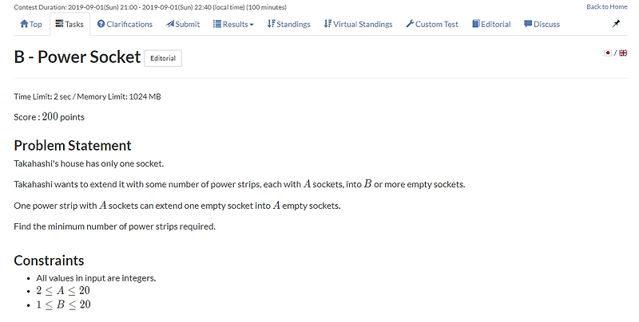639x322 pixels.
Task: Open the Virtual Standings tab
Action: [358, 24]
